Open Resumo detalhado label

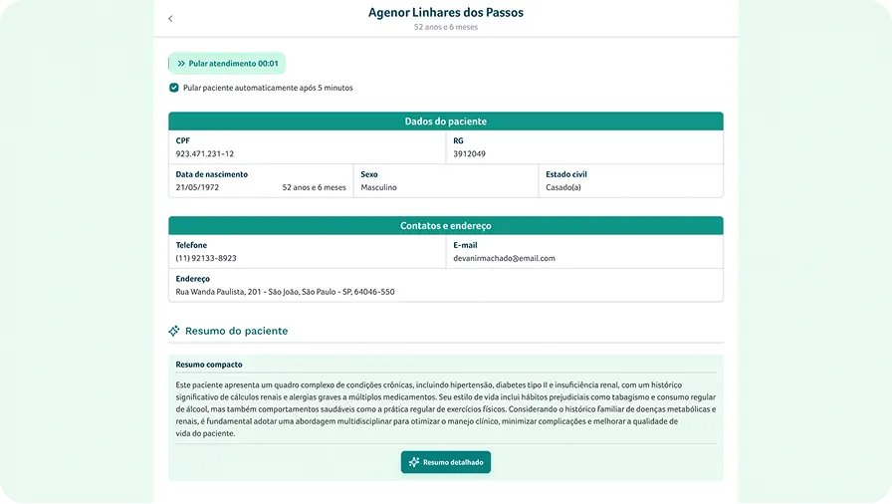point(453,462)
